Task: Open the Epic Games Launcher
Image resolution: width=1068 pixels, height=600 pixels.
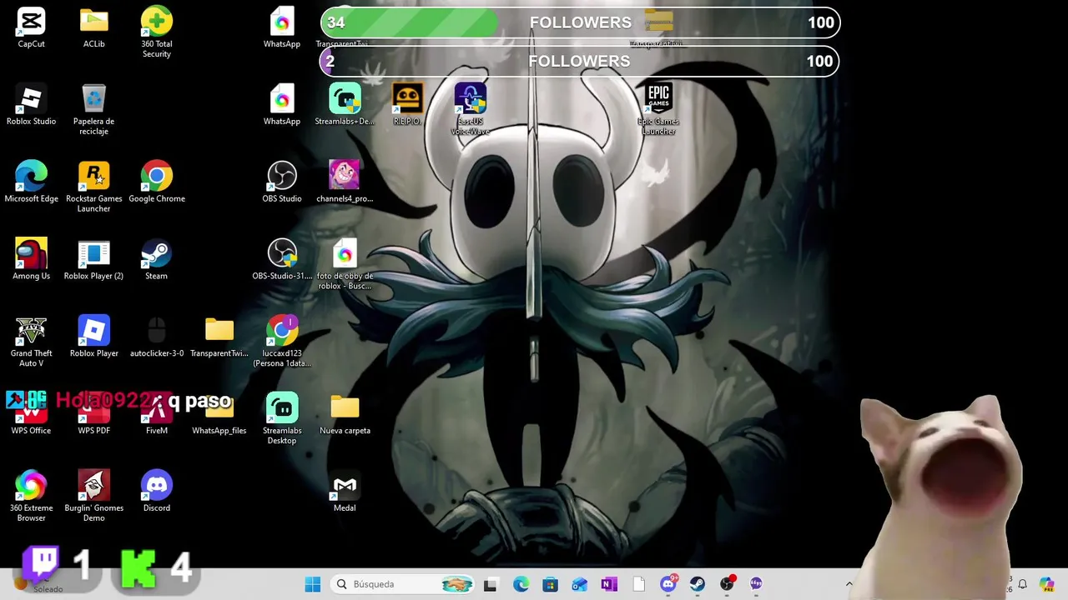Action: [658, 110]
